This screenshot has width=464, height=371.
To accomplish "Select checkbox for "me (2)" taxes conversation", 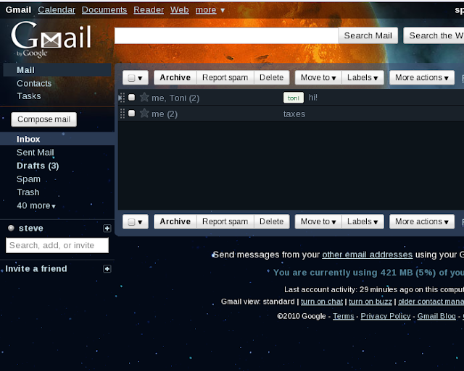I will pyautogui.click(x=132, y=114).
